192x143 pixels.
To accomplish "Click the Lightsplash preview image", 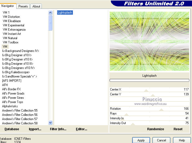I will [x=149, y=41].
